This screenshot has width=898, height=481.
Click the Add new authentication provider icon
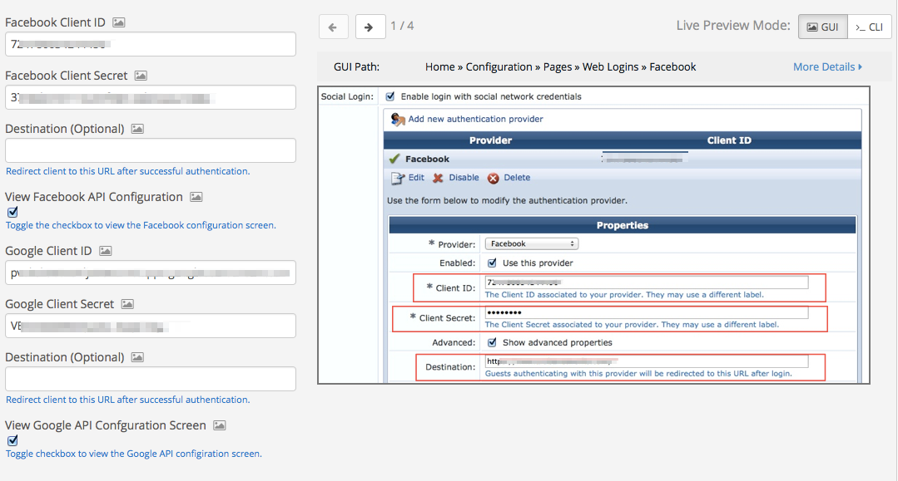pos(398,119)
